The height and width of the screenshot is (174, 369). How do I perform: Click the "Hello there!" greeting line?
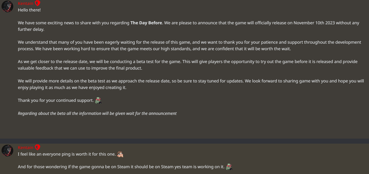point(29,10)
